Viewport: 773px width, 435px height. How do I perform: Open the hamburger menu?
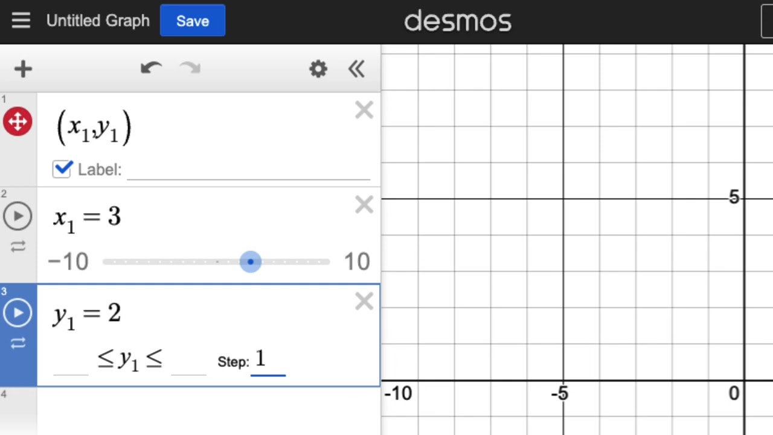point(21,21)
